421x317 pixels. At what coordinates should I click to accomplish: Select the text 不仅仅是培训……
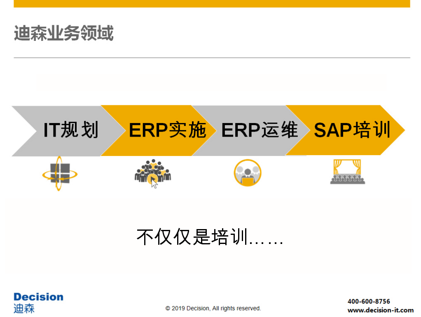(210, 237)
